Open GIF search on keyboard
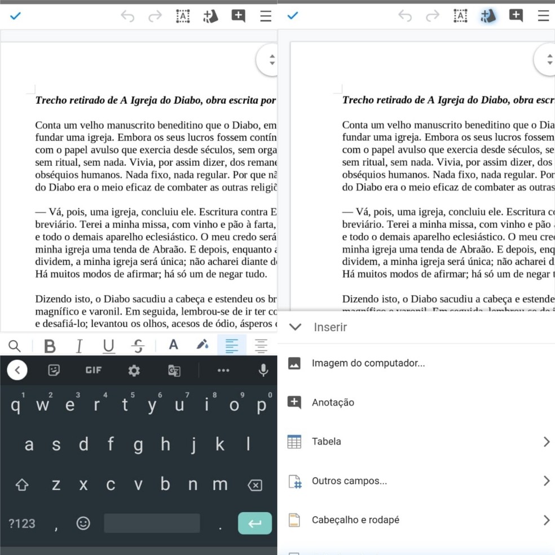The width and height of the screenshot is (555, 555). 94,370
